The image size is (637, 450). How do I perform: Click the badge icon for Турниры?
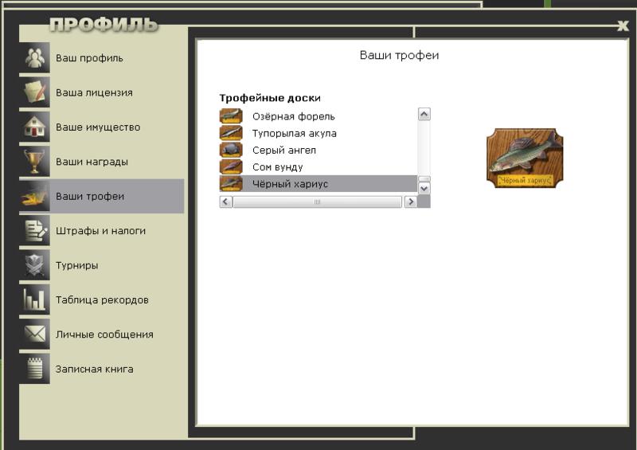(x=34, y=265)
